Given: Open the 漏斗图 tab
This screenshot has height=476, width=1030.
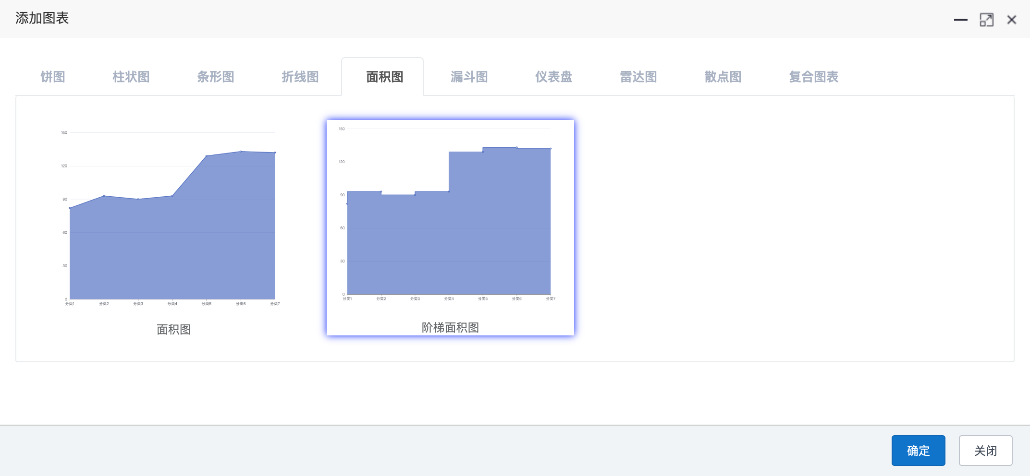Looking at the screenshot, I should pyautogui.click(x=469, y=77).
